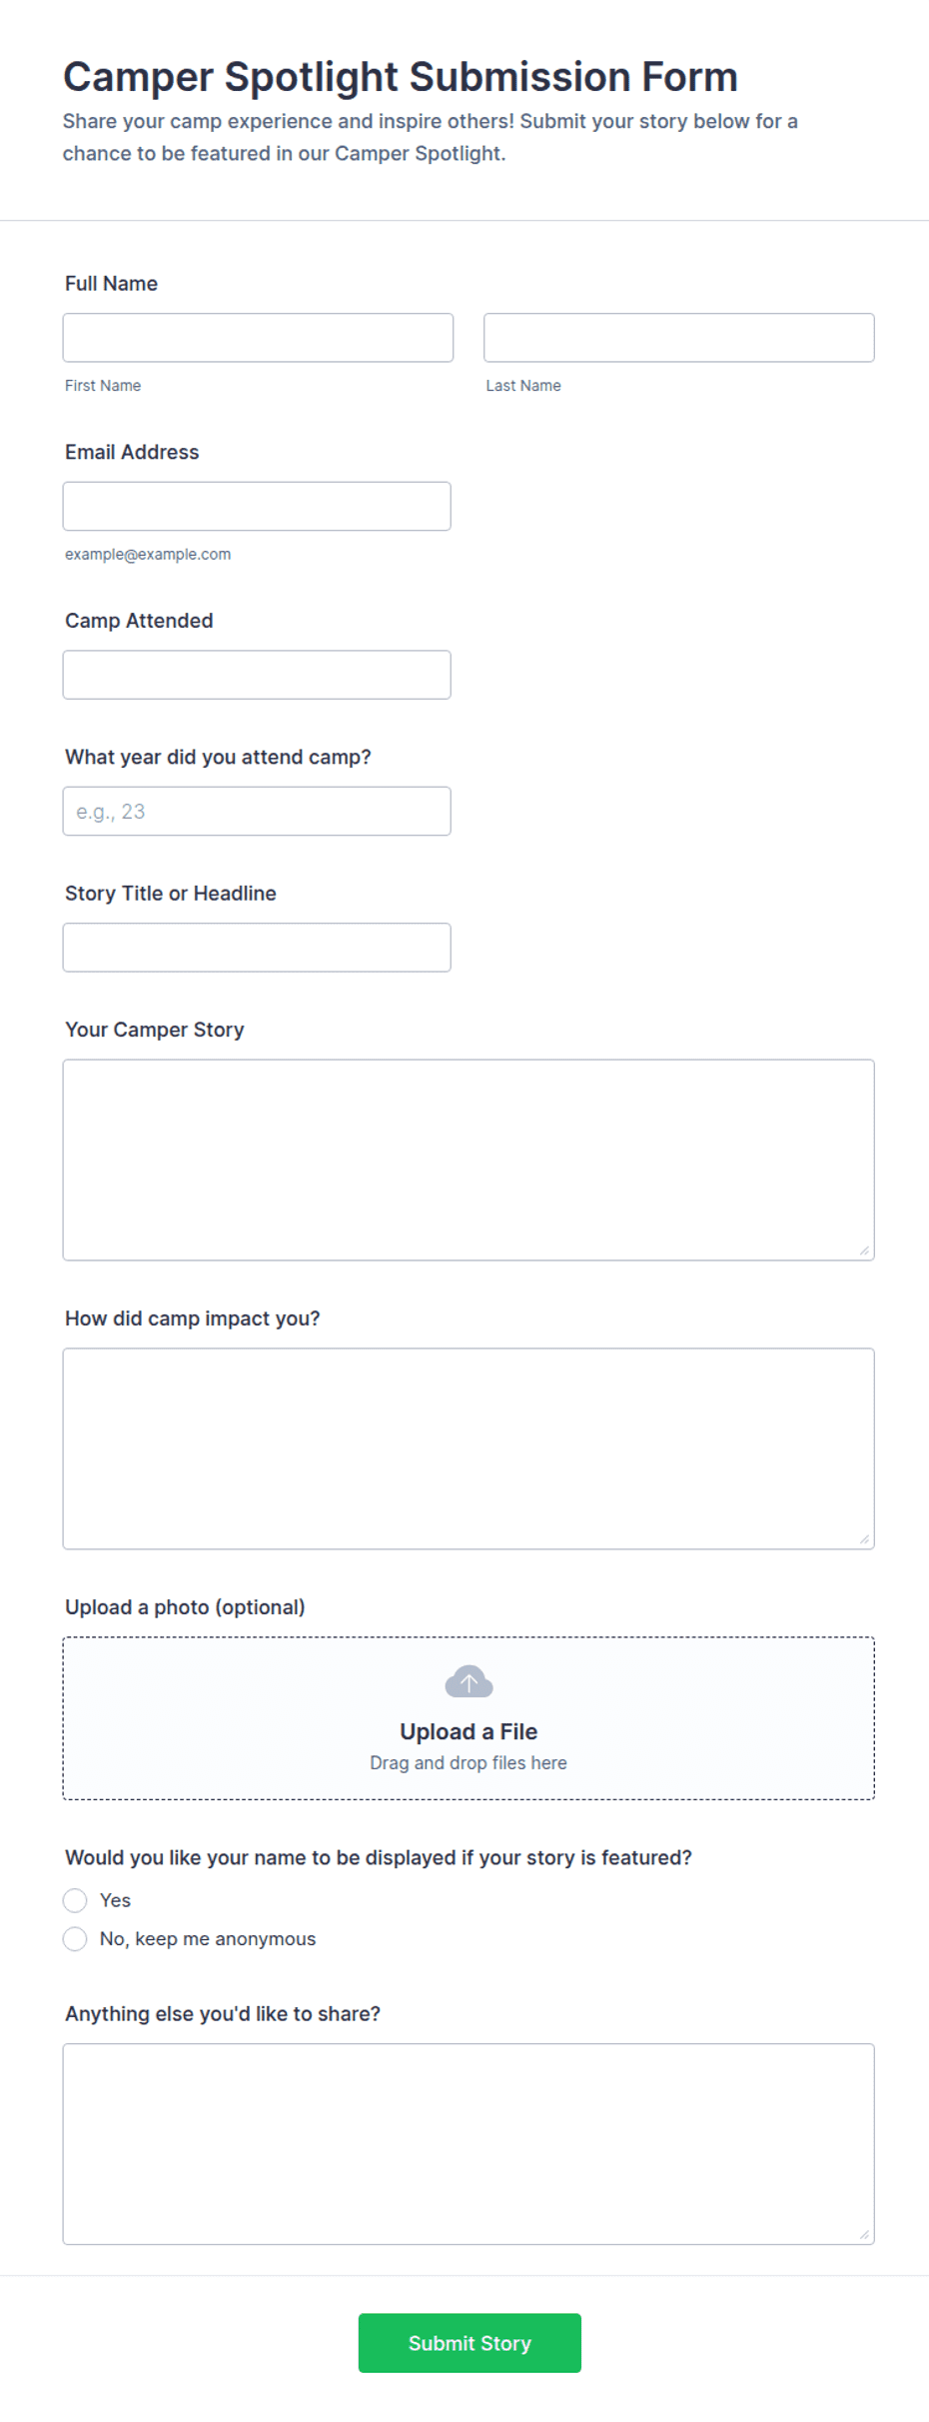Image resolution: width=929 pixels, height=2422 pixels.
Task: Grab the Camper Story textarea resize handle
Action: click(x=864, y=1250)
